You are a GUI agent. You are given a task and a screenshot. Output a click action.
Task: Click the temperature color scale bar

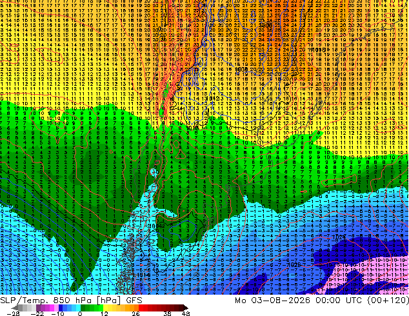point(99,308)
